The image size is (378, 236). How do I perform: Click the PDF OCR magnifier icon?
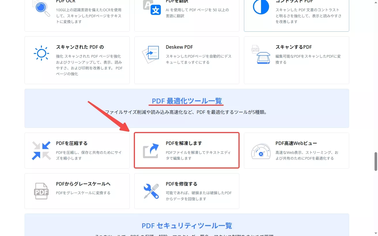click(x=40, y=7)
